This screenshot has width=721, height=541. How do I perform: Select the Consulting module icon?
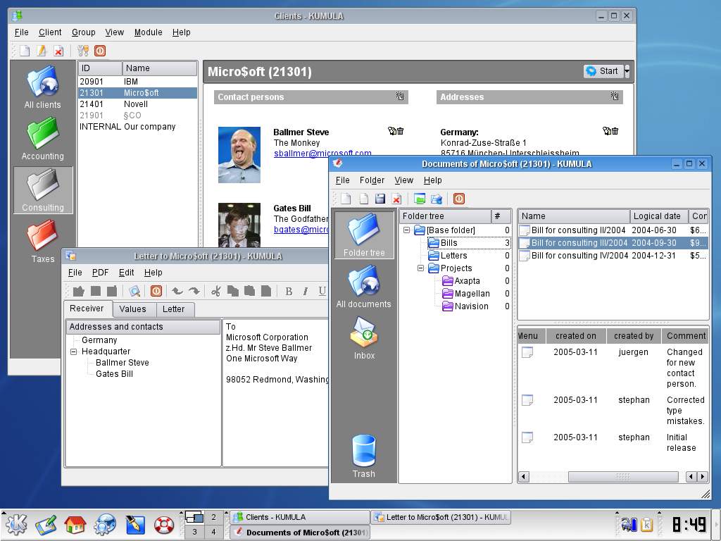tap(43, 190)
